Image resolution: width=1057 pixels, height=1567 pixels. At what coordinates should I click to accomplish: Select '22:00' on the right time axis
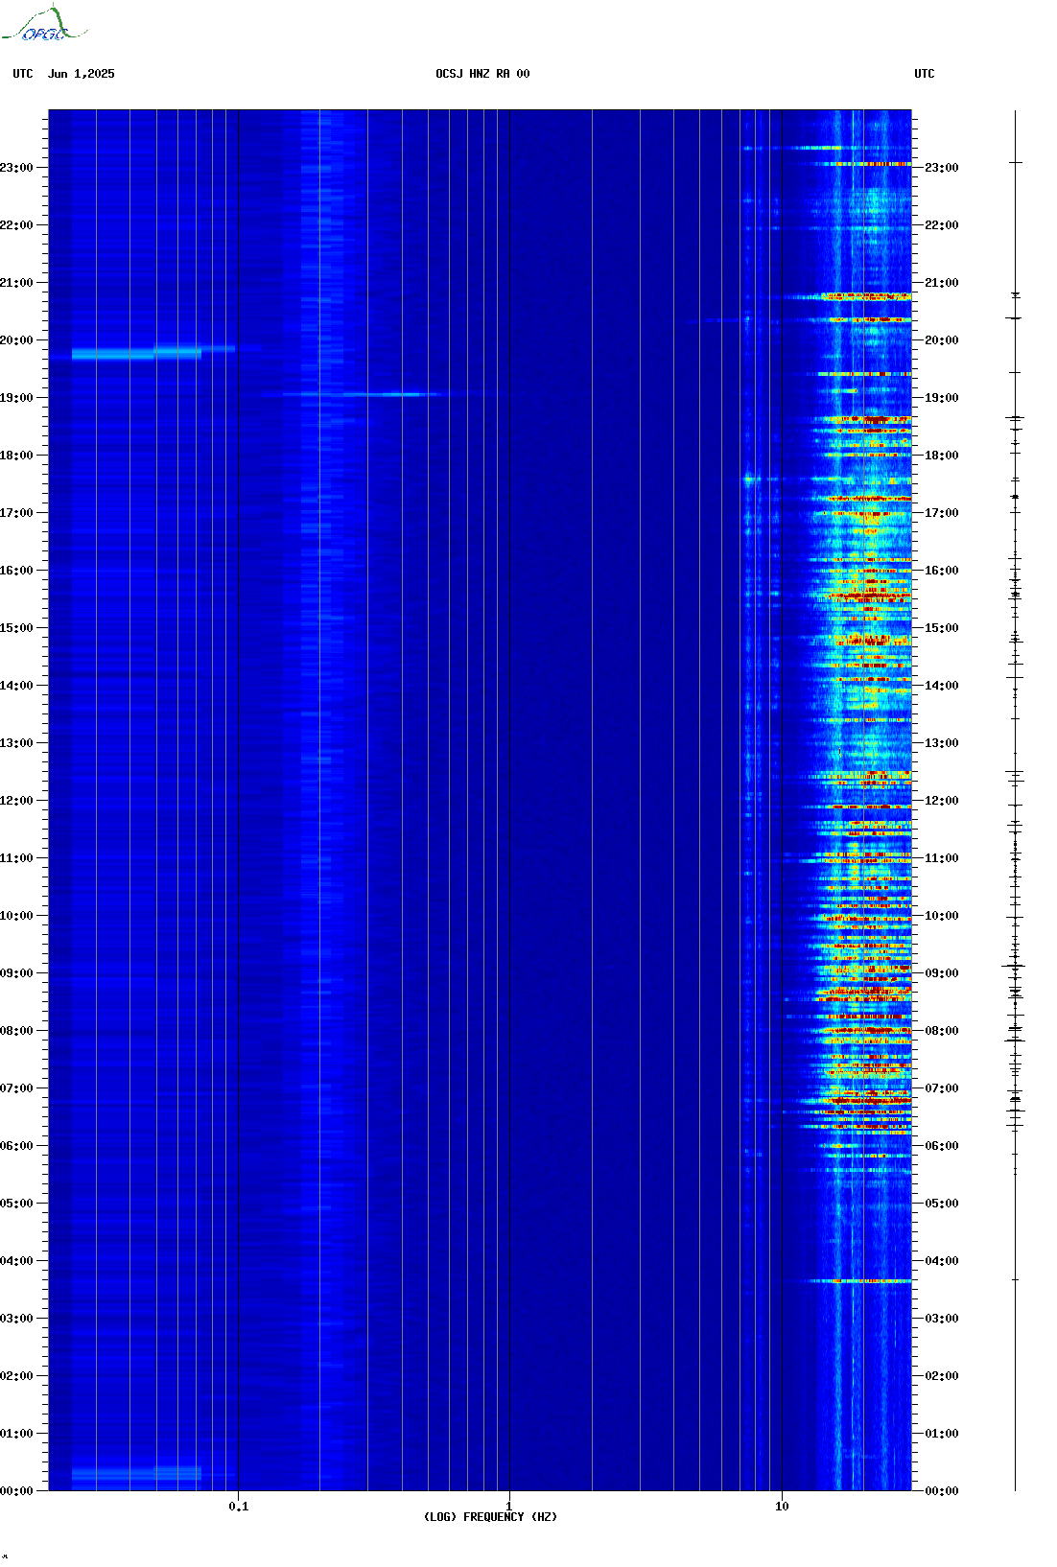(x=941, y=225)
